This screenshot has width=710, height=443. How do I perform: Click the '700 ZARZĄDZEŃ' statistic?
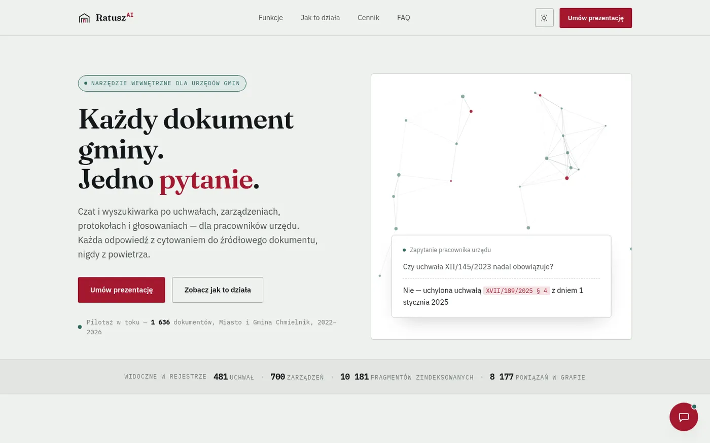pos(297,377)
